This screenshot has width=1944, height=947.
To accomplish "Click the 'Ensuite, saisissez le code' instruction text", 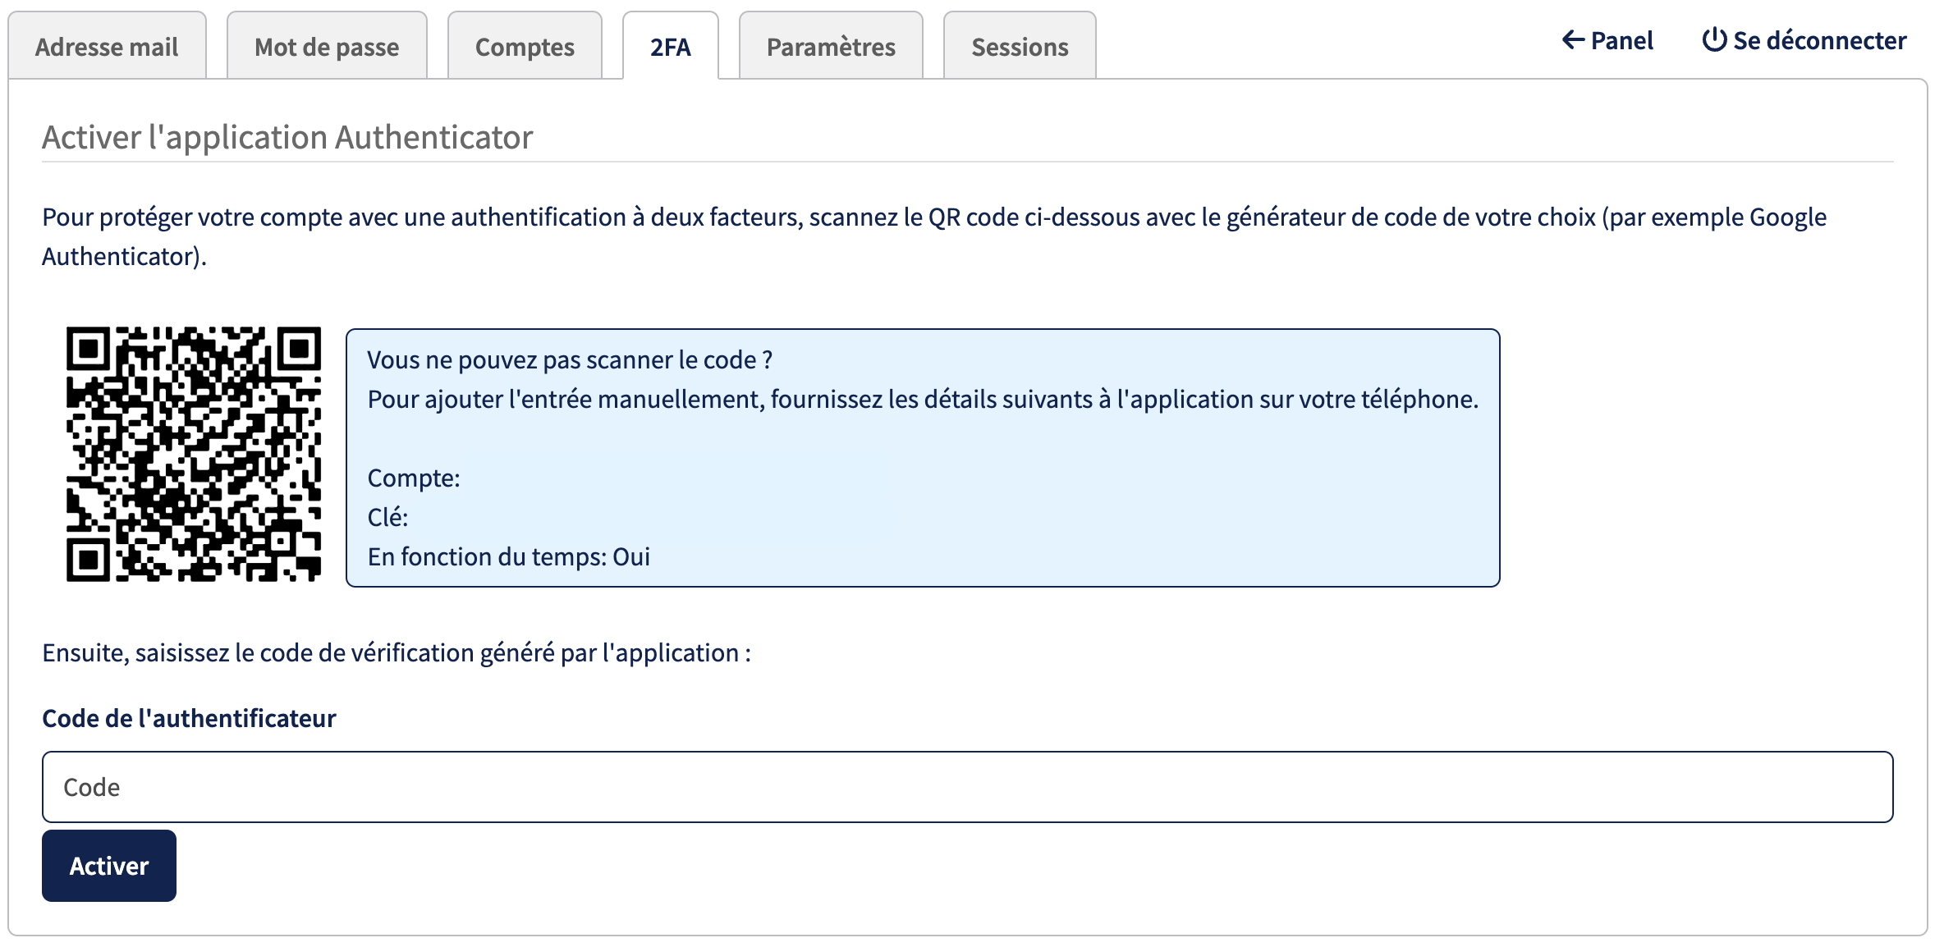I will coord(397,652).
